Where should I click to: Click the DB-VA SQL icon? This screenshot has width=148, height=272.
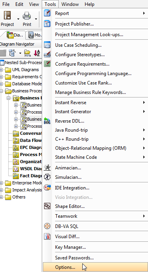[47, 226]
